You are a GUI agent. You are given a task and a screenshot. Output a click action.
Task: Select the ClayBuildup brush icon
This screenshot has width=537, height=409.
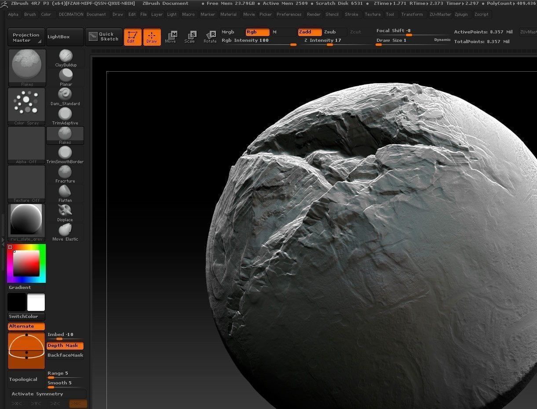point(65,56)
